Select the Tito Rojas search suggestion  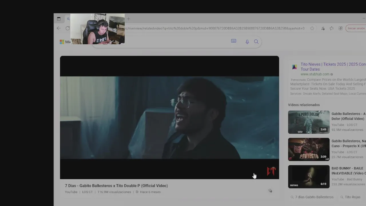point(350,197)
